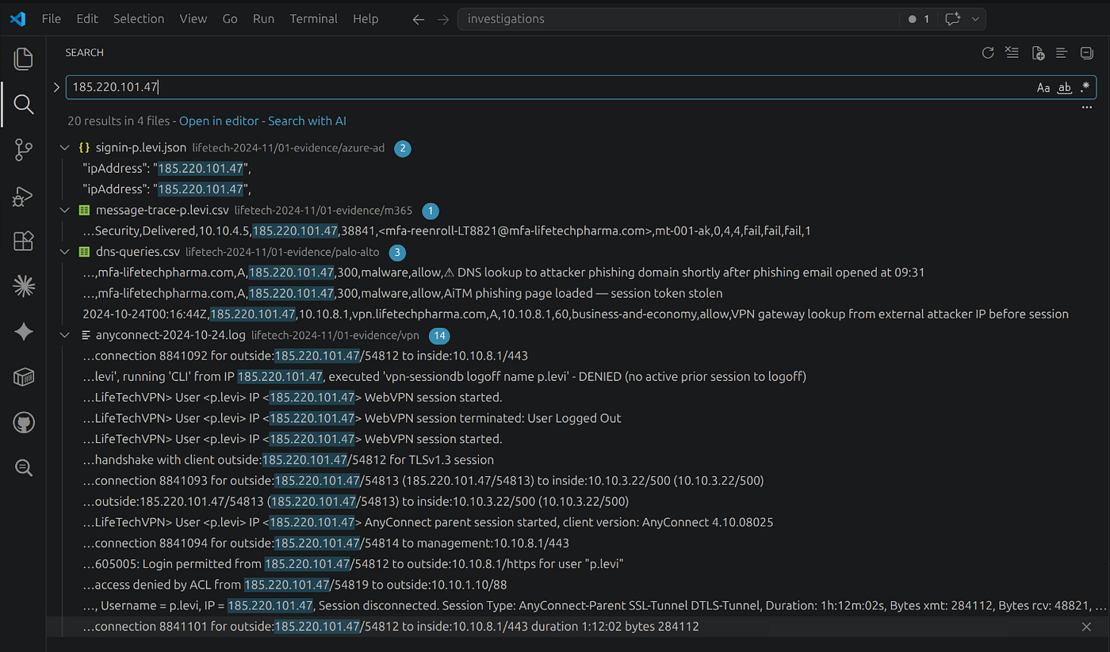Screen dimensions: 1110x652
Task: Toggle search details with three dots
Action: click(1087, 107)
